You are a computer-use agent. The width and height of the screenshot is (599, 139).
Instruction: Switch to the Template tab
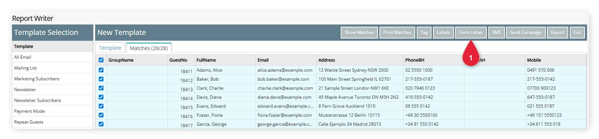pyautogui.click(x=110, y=48)
